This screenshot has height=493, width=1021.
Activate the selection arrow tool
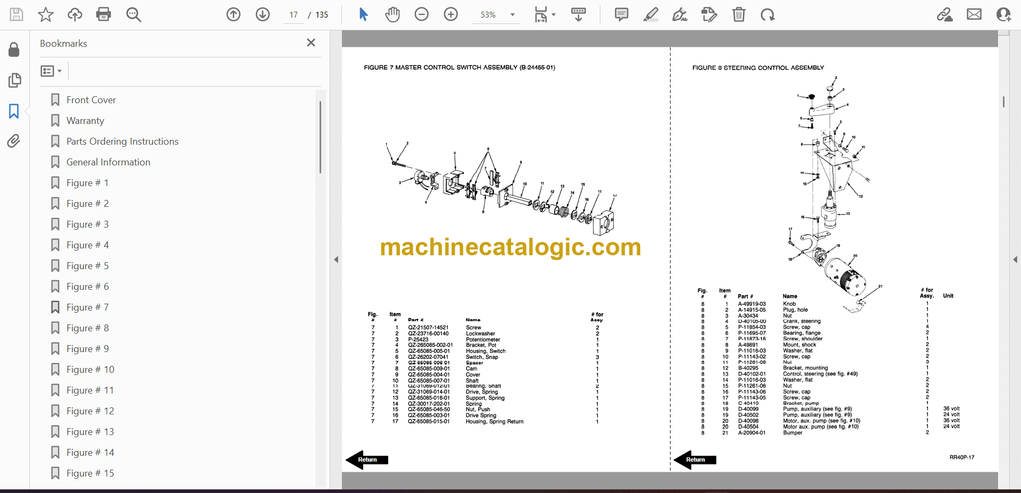363,14
